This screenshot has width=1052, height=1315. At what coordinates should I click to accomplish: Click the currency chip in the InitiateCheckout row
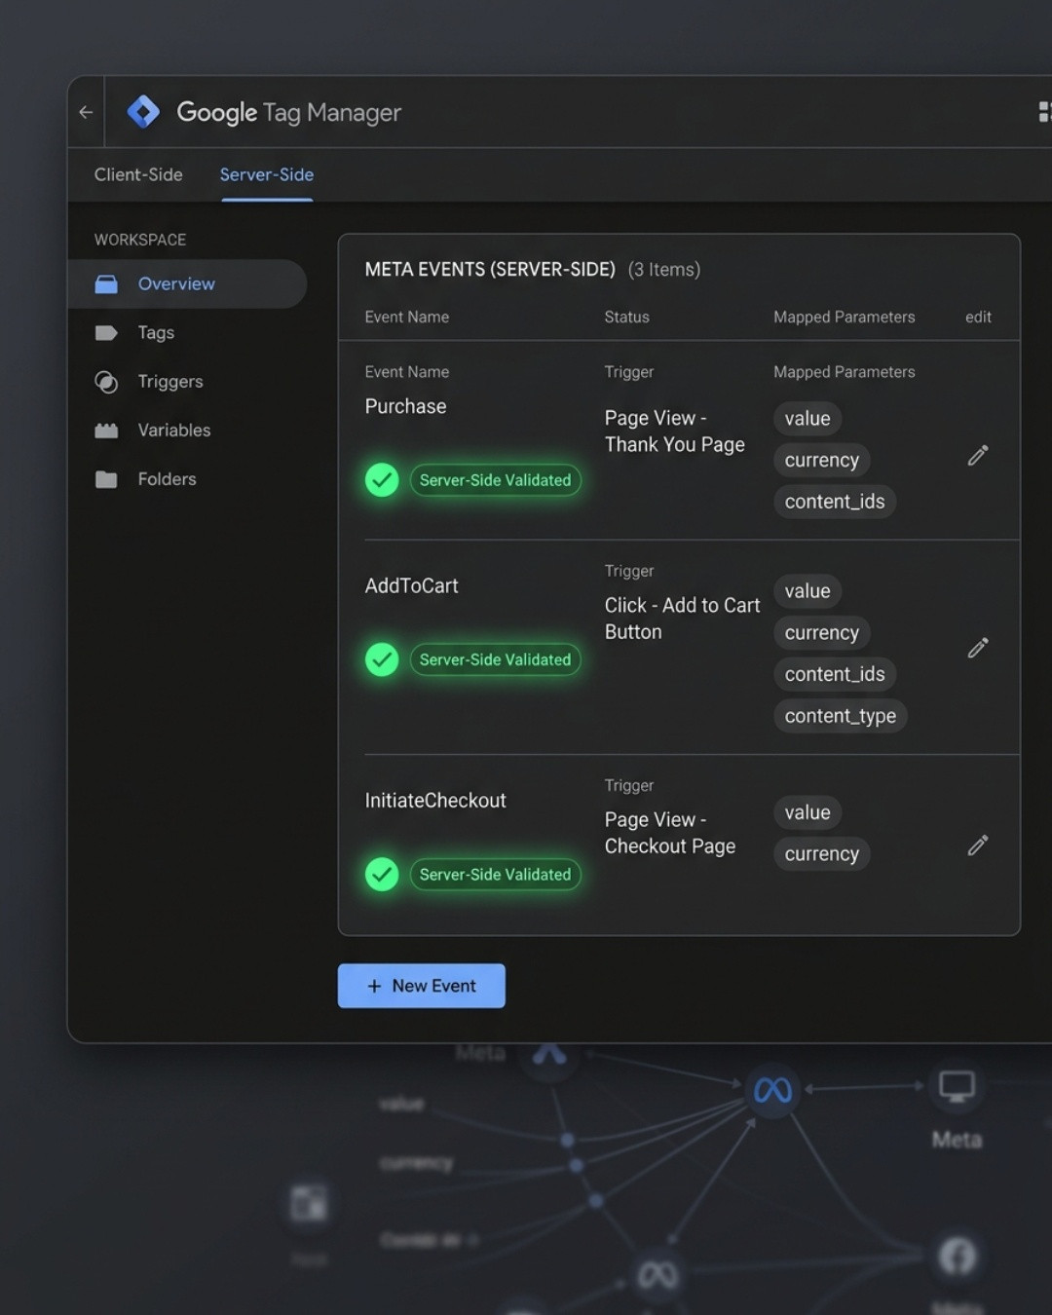point(822,853)
